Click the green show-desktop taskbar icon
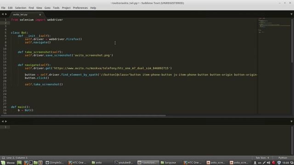Viewport: 294px width, 165px height. click(19, 163)
